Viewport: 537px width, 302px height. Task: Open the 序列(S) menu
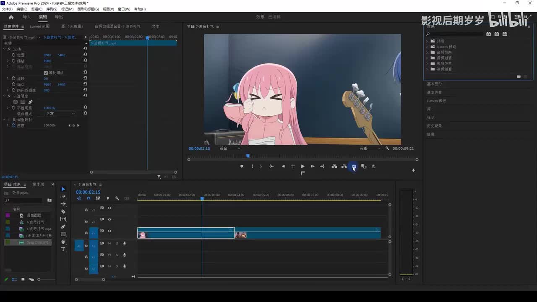[52, 9]
